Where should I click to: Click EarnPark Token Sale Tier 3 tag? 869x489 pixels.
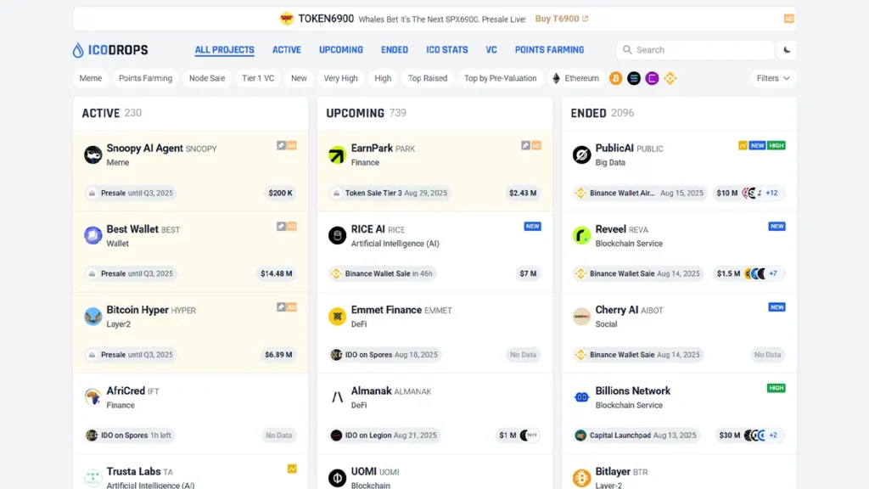point(390,193)
